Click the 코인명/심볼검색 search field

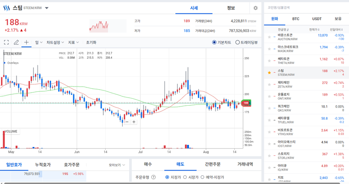coord(306,7)
